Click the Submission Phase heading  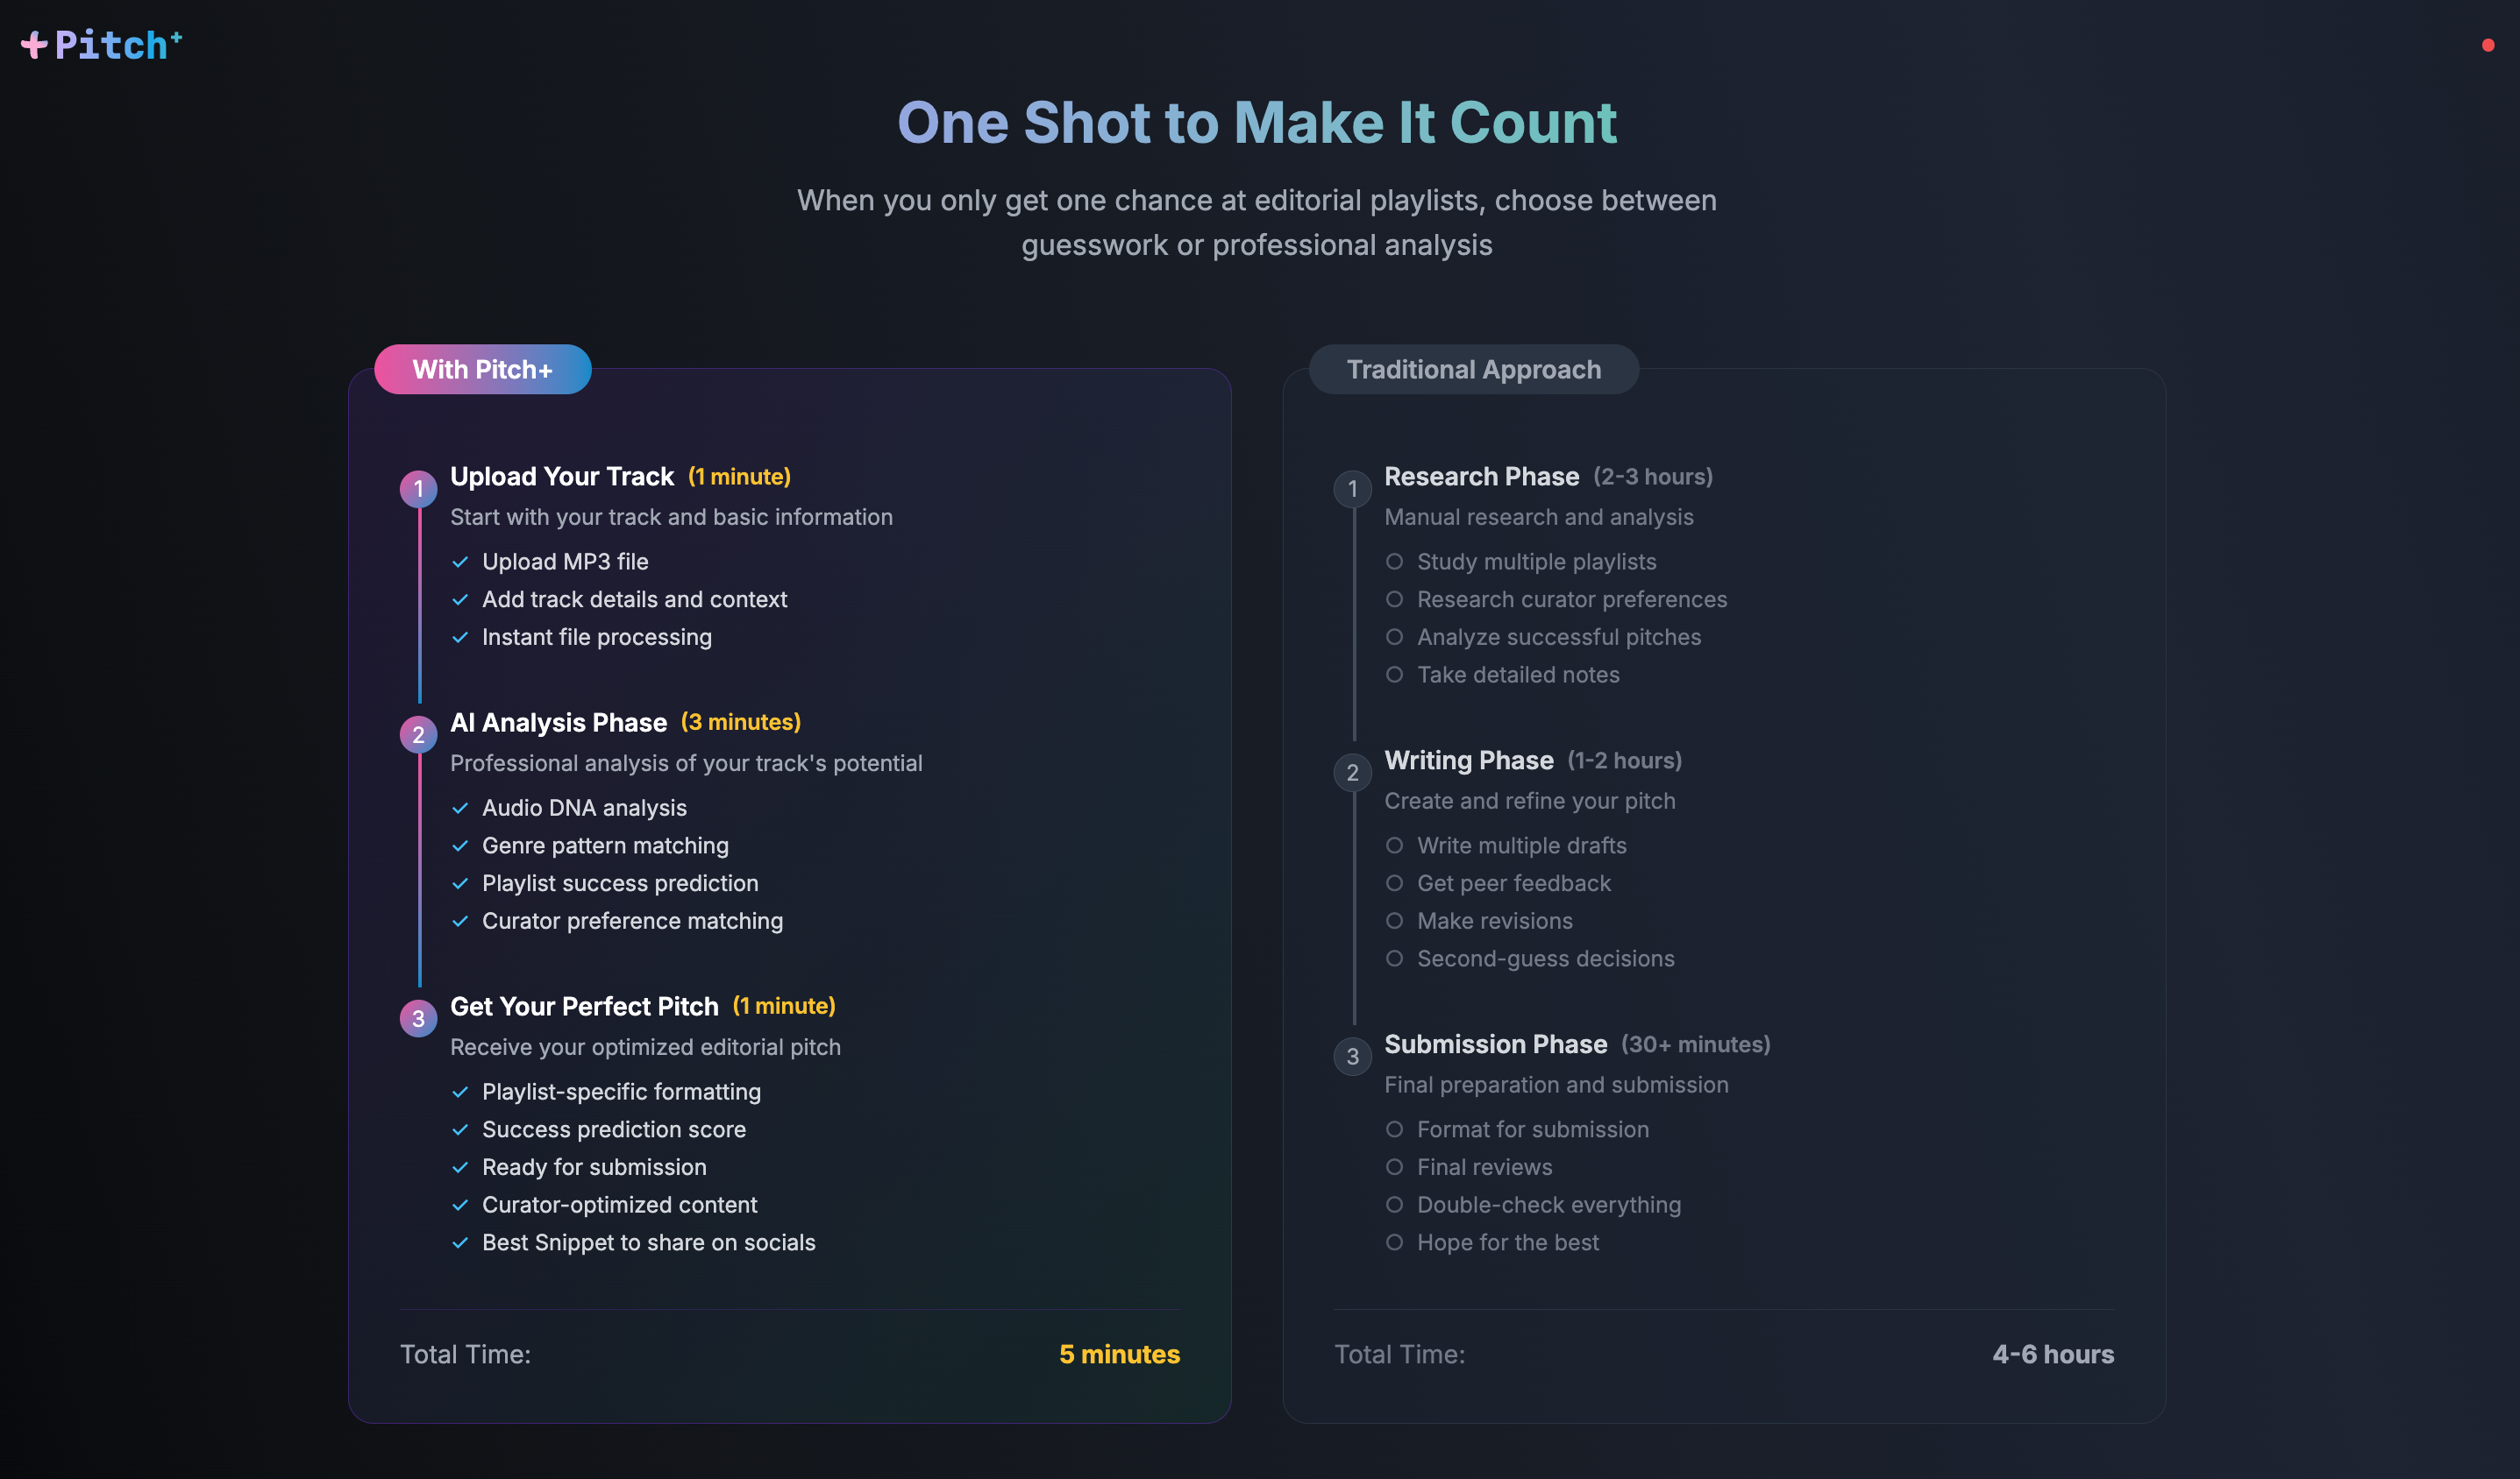click(1495, 1044)
